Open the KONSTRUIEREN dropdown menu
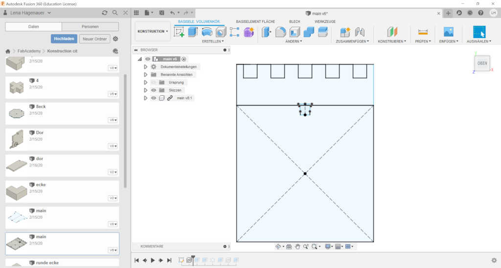 pos(392,41)
